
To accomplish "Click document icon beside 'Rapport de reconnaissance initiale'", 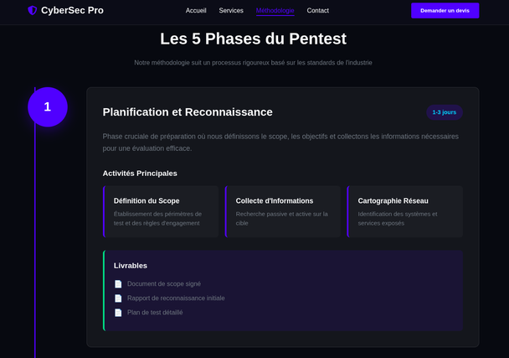I will click(118, 298).
